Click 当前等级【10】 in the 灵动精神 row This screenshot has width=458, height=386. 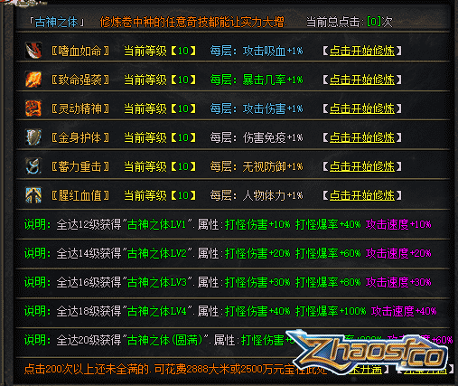click(x=160, y=108)
